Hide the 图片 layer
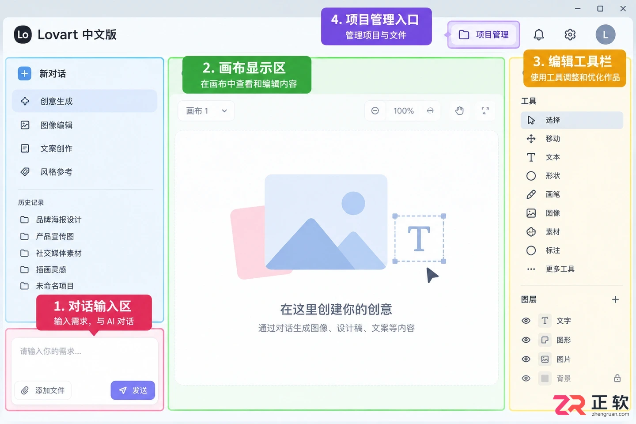This screenshot has height=424, width=636. pyautogui.click(x=526, y=359)
